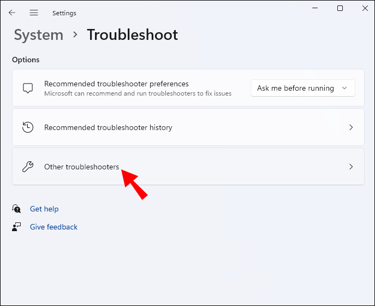
Task: Click the troubleshooter history clock icon
Action: coord(28,127)
